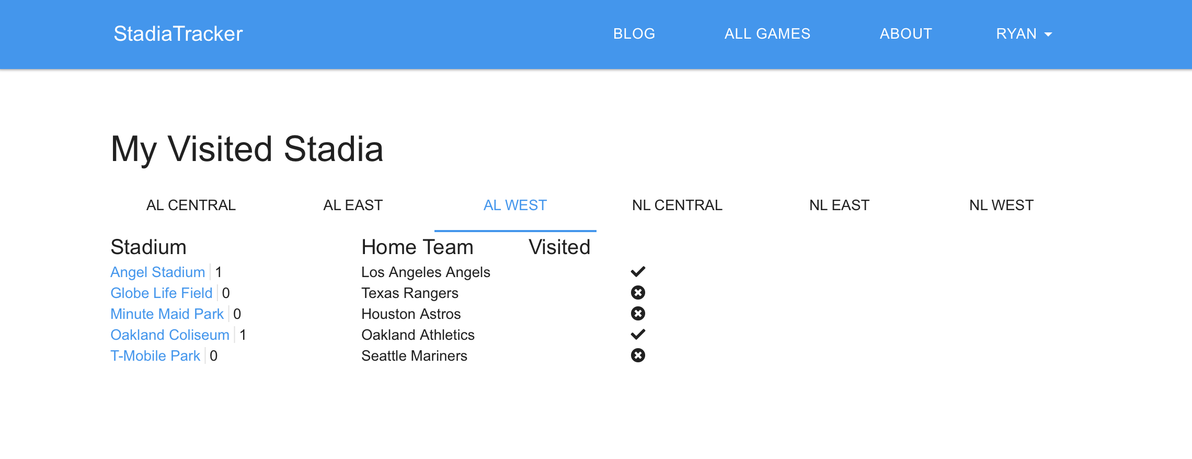The height and width of the screenshot is (459, 1192).
Task: View the NL WEST division
Action: coord(1001,205)
